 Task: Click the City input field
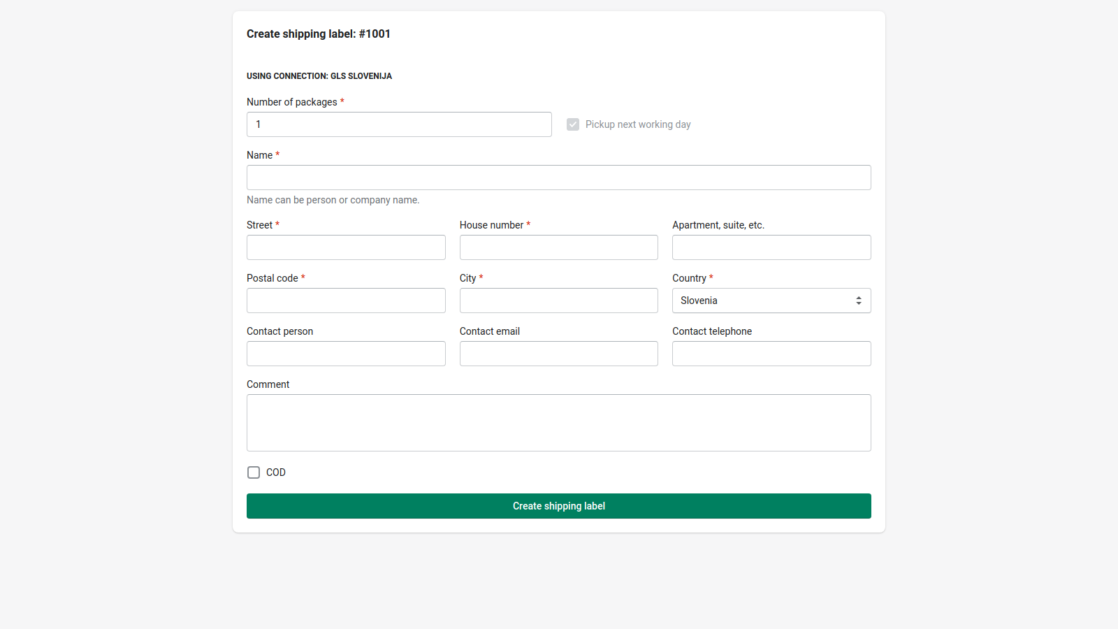point(558,301)
